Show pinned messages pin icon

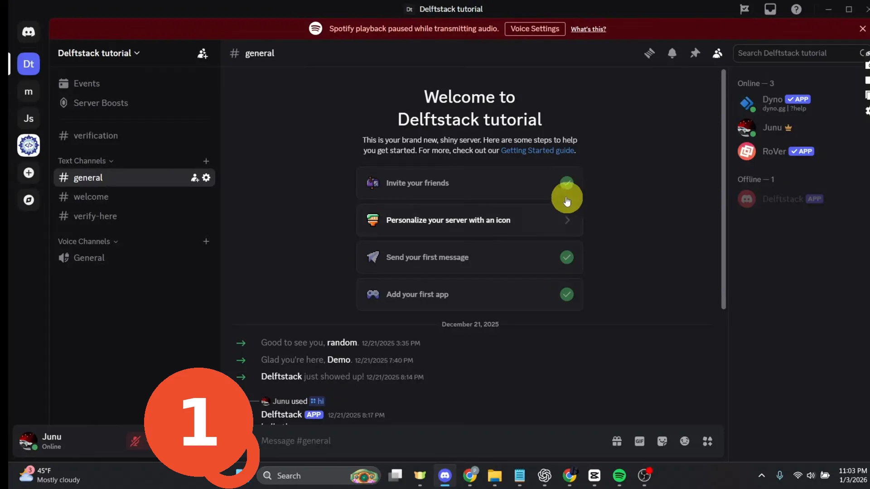tap(695, 53)
